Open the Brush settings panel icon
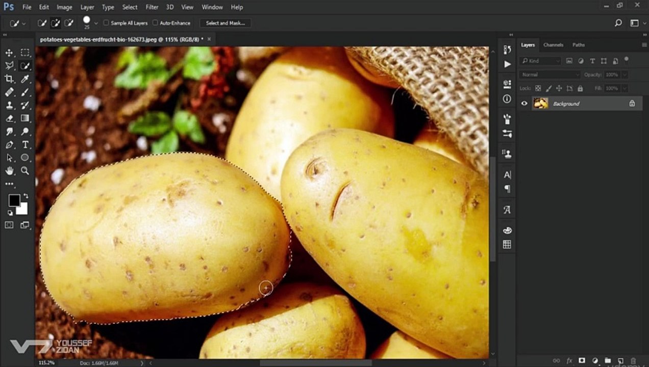The height and width of the screenshot is (367, 649). 507,134
